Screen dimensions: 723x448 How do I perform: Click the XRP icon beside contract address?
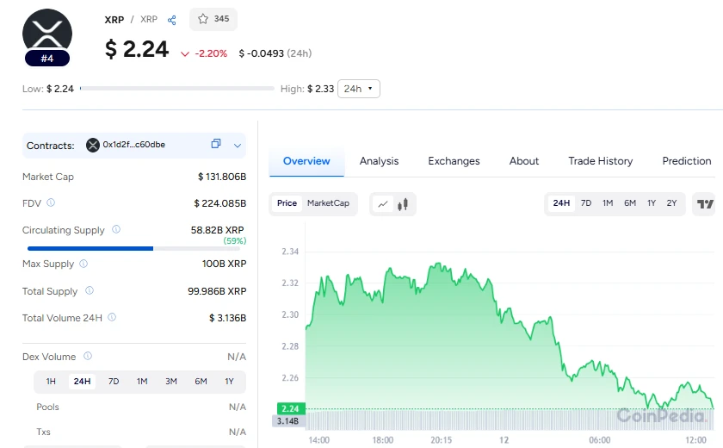[x=93, y=145]
